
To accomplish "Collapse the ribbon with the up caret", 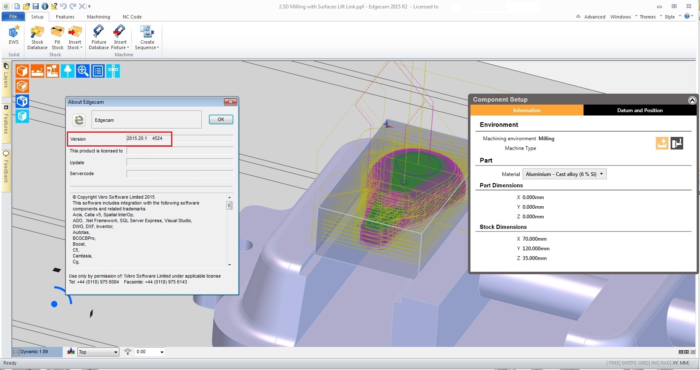I will (x=578, y=16).
